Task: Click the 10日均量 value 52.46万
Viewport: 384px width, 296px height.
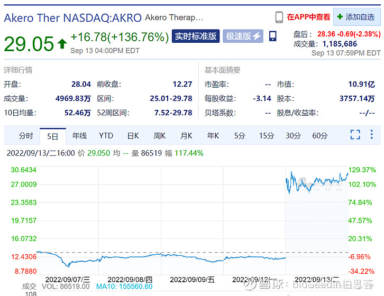Action: pyautogui.click(x=77, y=113)
